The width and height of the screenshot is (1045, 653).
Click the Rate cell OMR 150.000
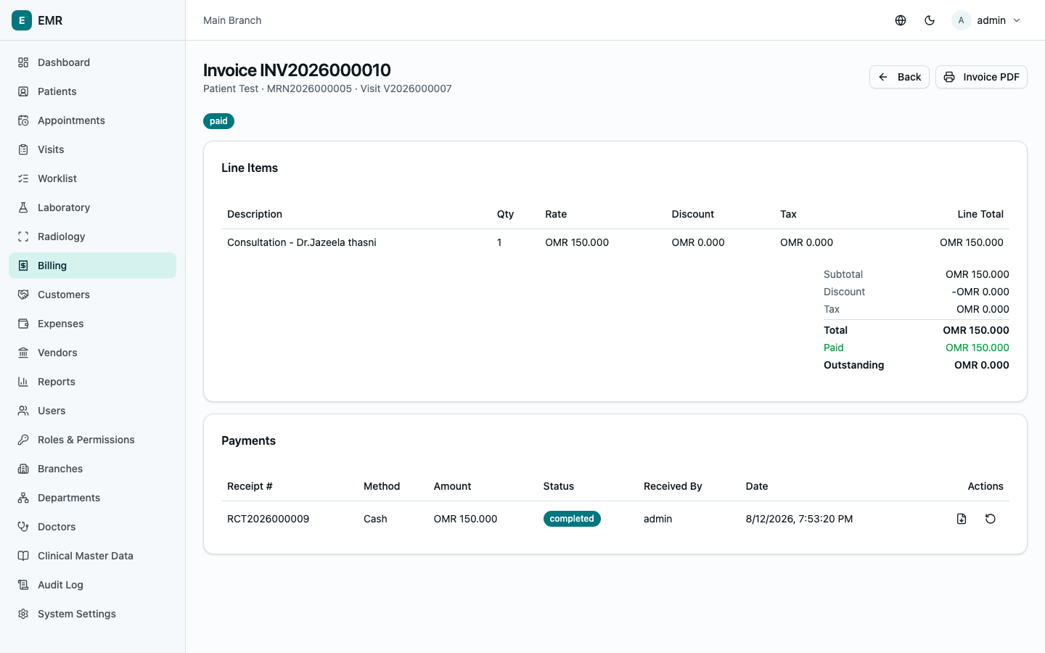click(577, 242)
